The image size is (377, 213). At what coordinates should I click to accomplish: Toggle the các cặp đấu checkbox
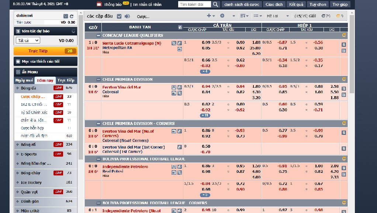(119, 16)
